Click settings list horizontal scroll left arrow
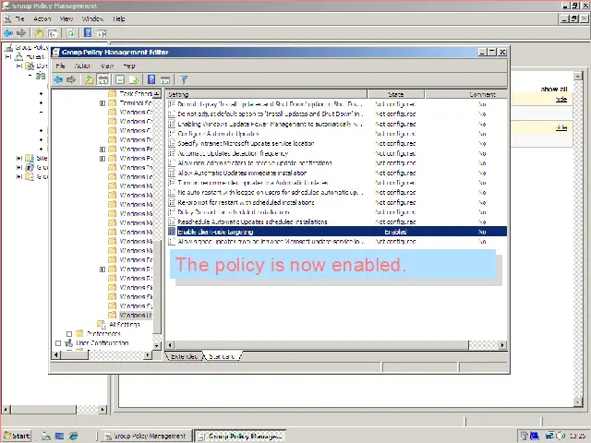Screen dimensions: 591x443 point(170,345)
